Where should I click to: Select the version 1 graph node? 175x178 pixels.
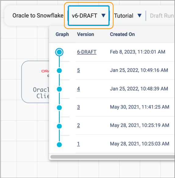(x=59, y=144)
